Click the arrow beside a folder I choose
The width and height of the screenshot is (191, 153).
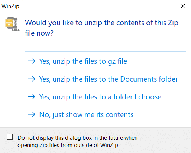[x=32, y=97]
